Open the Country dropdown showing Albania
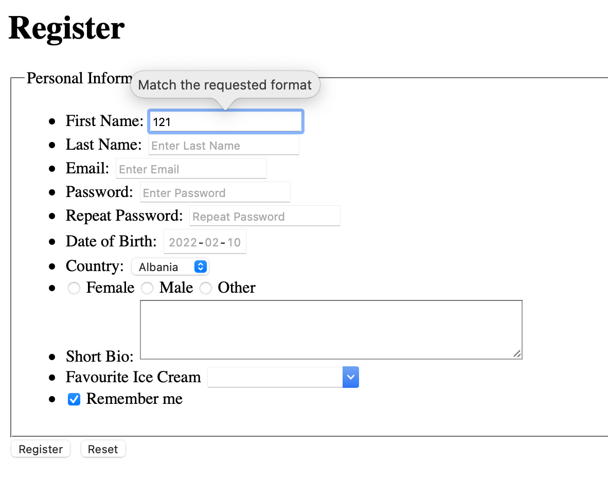Viewport: 608px width, 499px height. [x=170, y=267]
